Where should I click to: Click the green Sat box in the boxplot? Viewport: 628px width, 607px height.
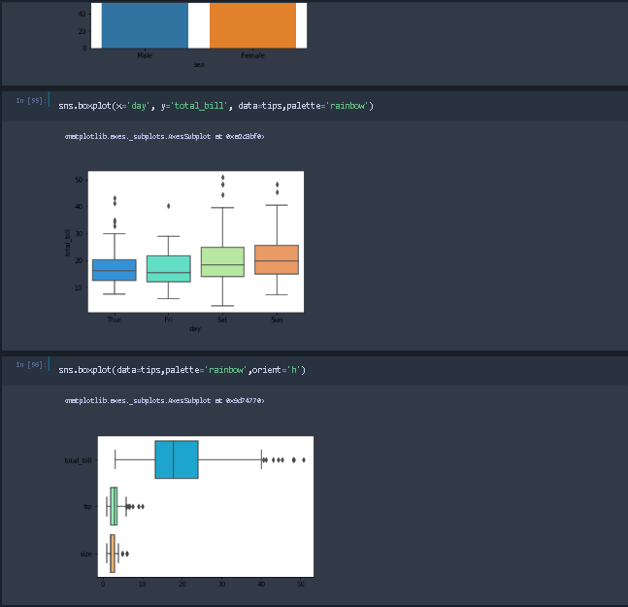(222, 262)
